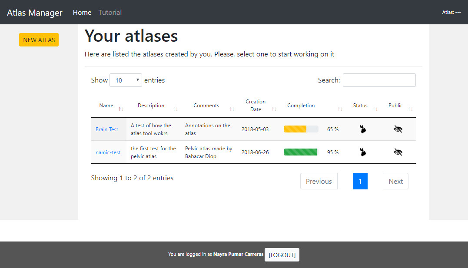Image resolution: width=468 pixels, height=268 pixels.
Task: Click the NEW ATLAS button
Action: (39, 40)
